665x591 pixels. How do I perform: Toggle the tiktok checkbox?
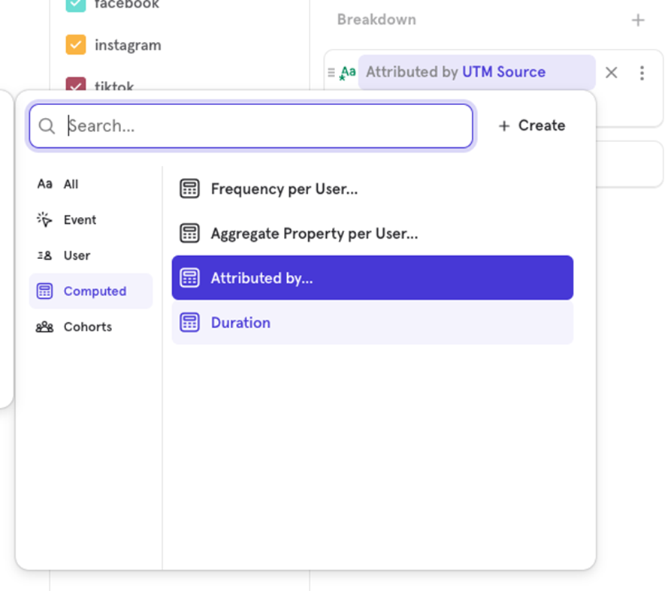[74, 85]
